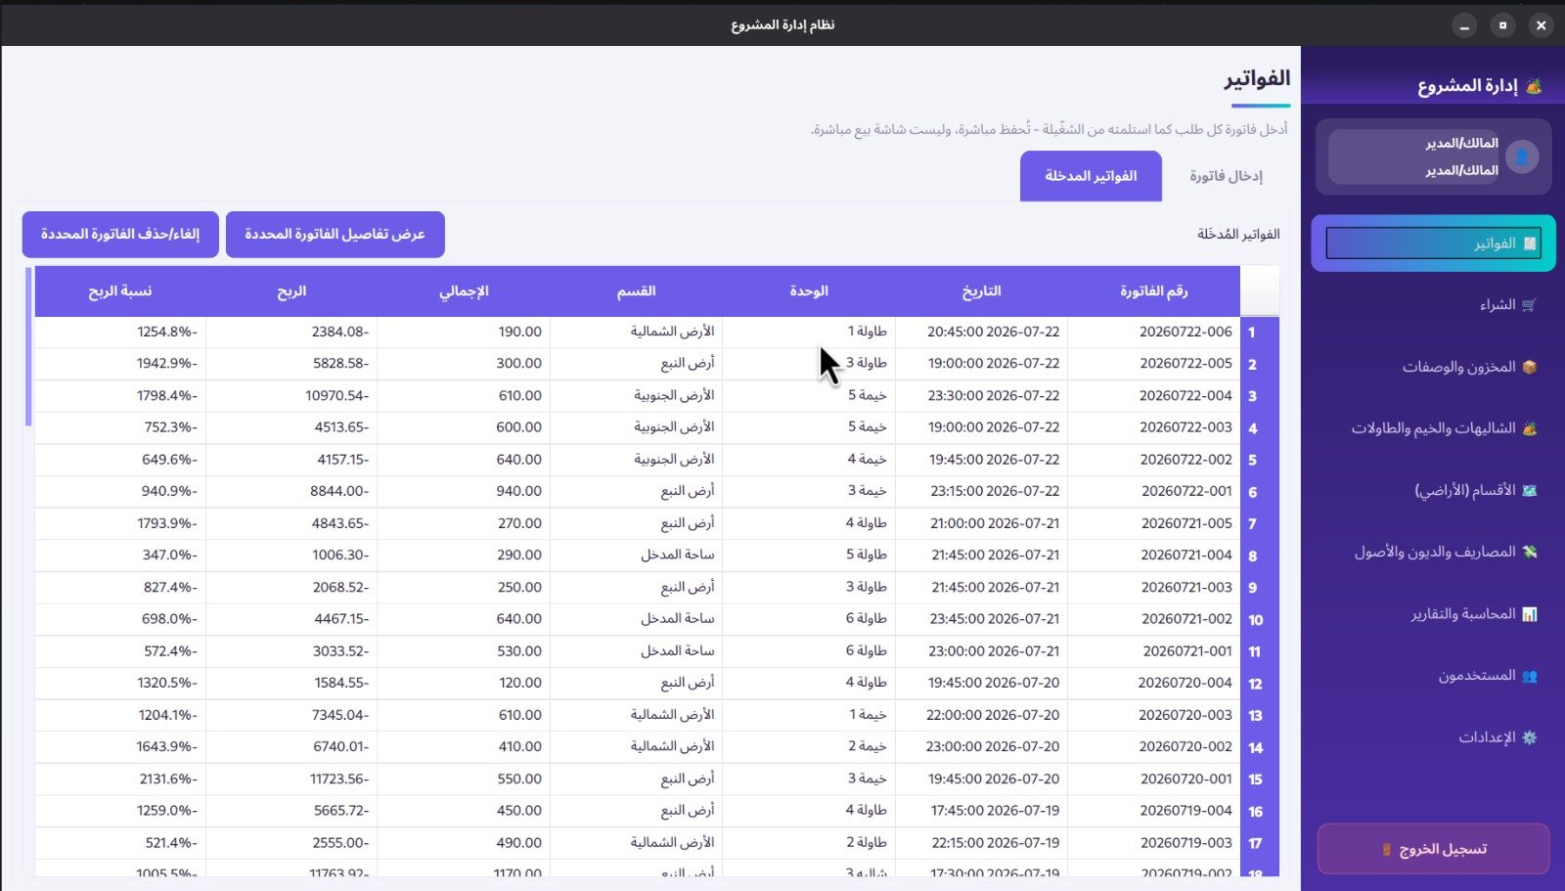Switch to the إدخال فاتورة tab
Image resolution: width=1565 pixels, height=891 pixels.
click(1226, 176)
